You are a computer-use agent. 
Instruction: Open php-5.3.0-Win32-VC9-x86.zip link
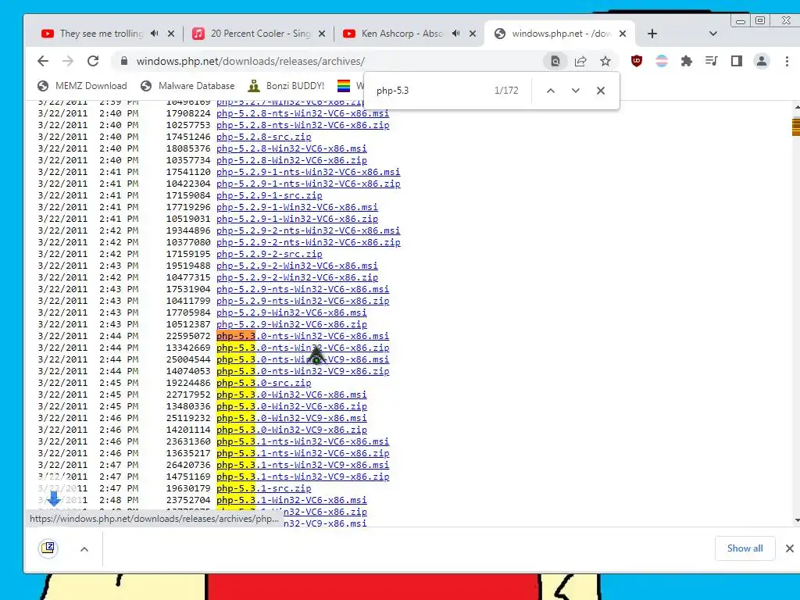pos(291,430)
